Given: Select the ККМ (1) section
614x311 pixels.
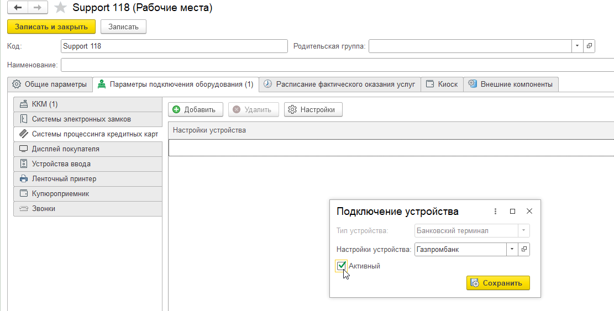Looking at the screenshot, I should 88,104.
